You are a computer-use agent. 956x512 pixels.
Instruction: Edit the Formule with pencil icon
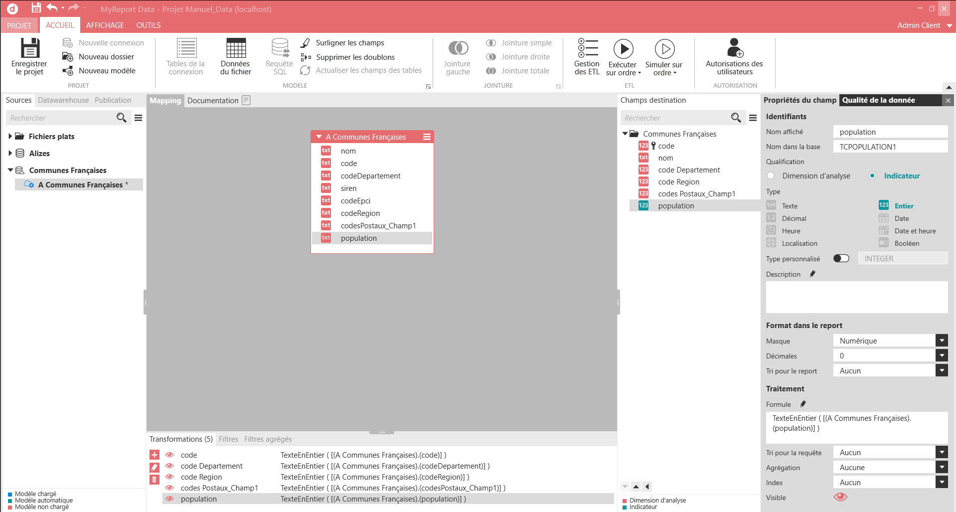pos(803,404)
